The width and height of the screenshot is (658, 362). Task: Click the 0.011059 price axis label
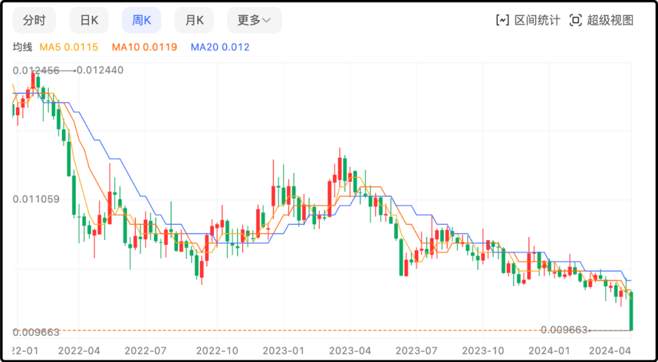coord(36,199)
